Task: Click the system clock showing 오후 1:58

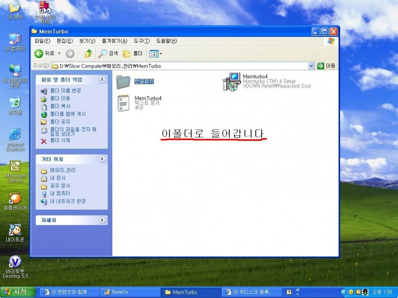Action: coord(382,292)
